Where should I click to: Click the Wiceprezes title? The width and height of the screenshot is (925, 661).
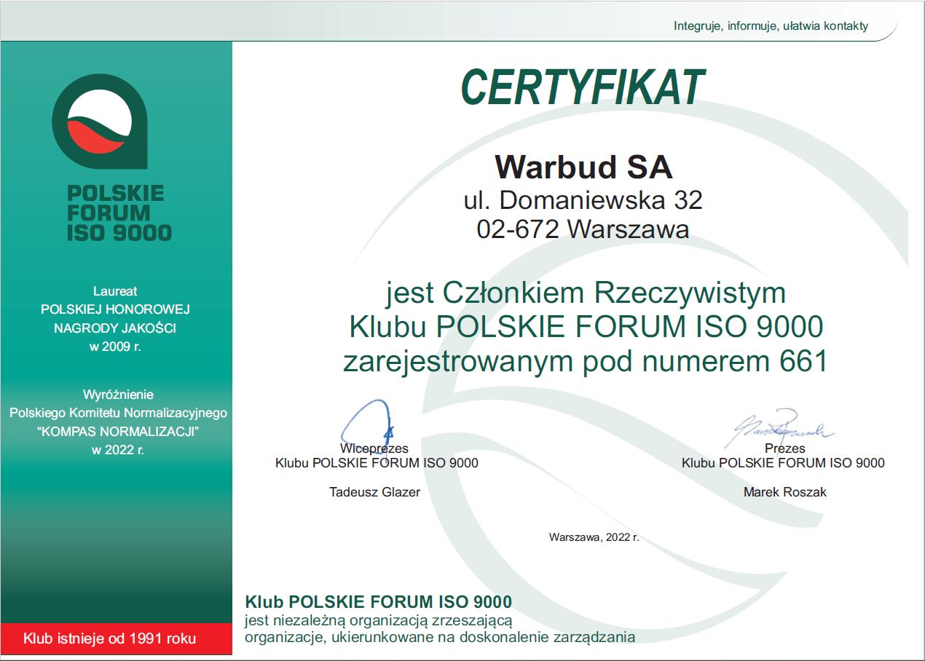coord(374,448)
